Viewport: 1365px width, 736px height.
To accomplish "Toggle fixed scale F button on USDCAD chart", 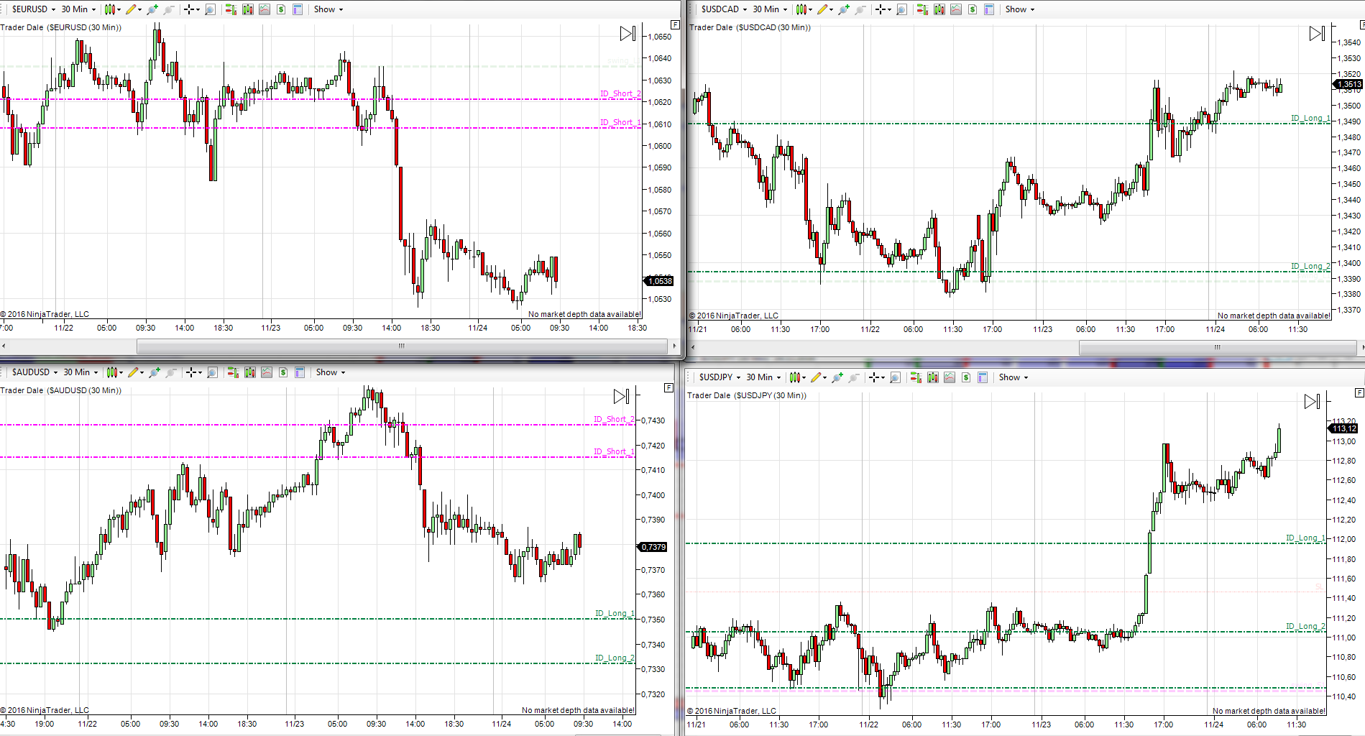I will pyautogui.click(x=1361, y=25).
